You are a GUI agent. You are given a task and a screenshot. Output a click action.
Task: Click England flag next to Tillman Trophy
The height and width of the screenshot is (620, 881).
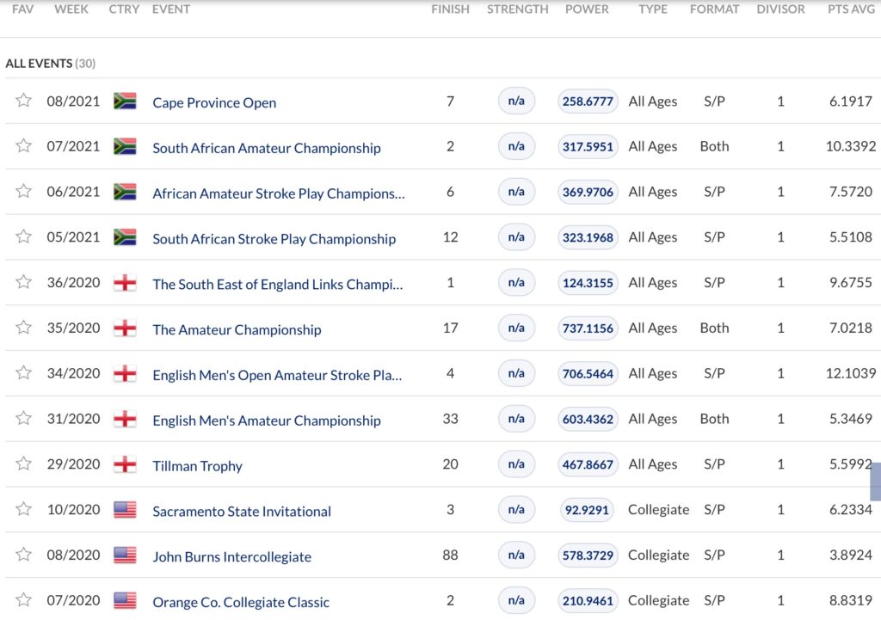(125, 464)
